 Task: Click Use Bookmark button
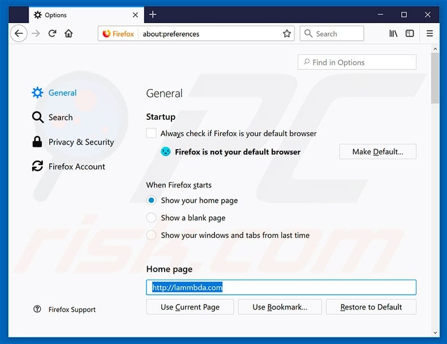coord(280,307)
